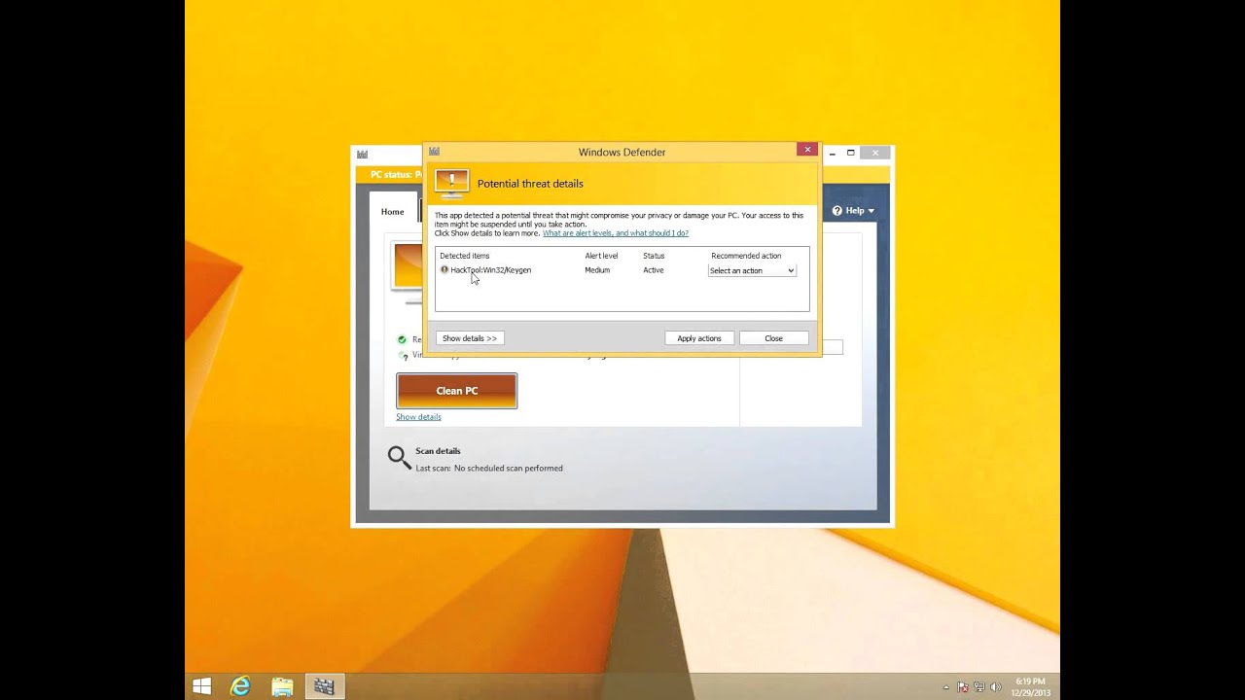Switch to the Home tab

393,211
